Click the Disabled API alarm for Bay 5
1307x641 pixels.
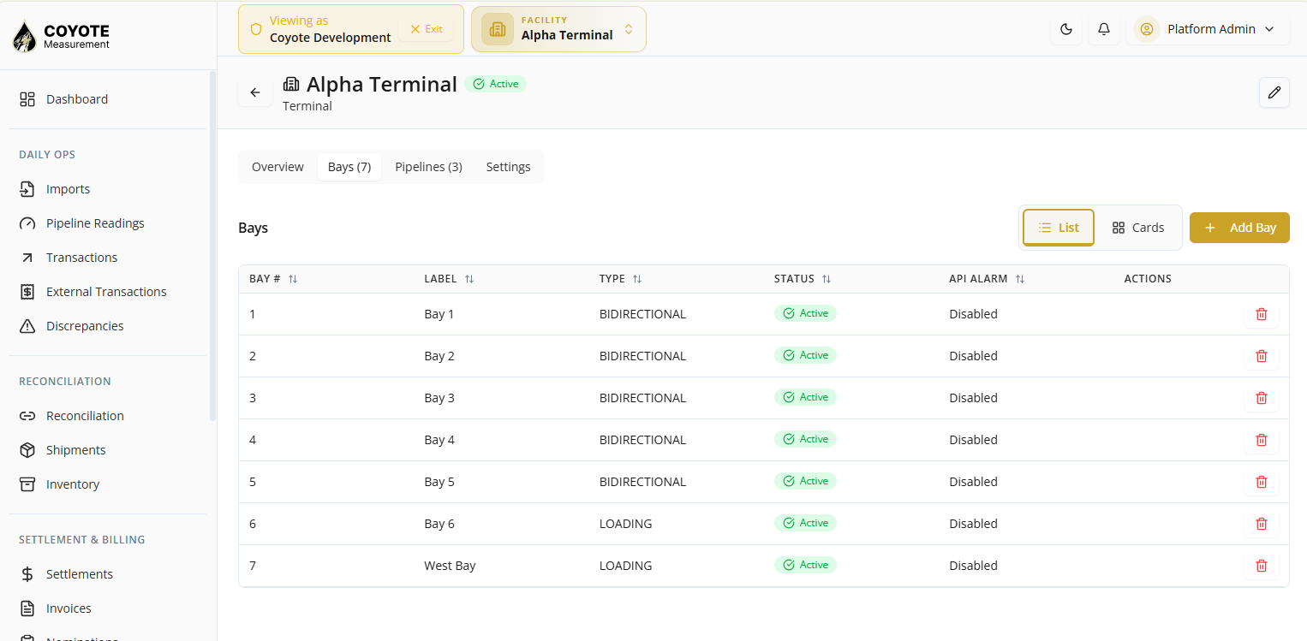(973, 482)
